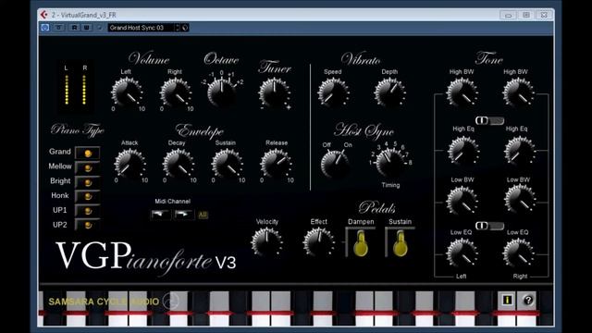The width and height of the screenshot is (592, 333).
Task: Open the preset management icon
Action: 185,28
